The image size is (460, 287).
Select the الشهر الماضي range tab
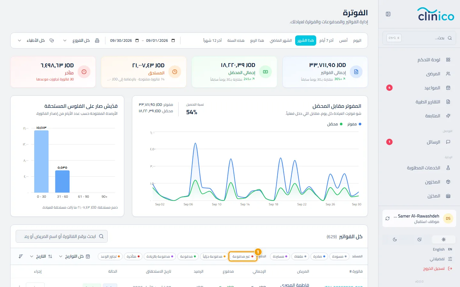(x=281, y=40)
